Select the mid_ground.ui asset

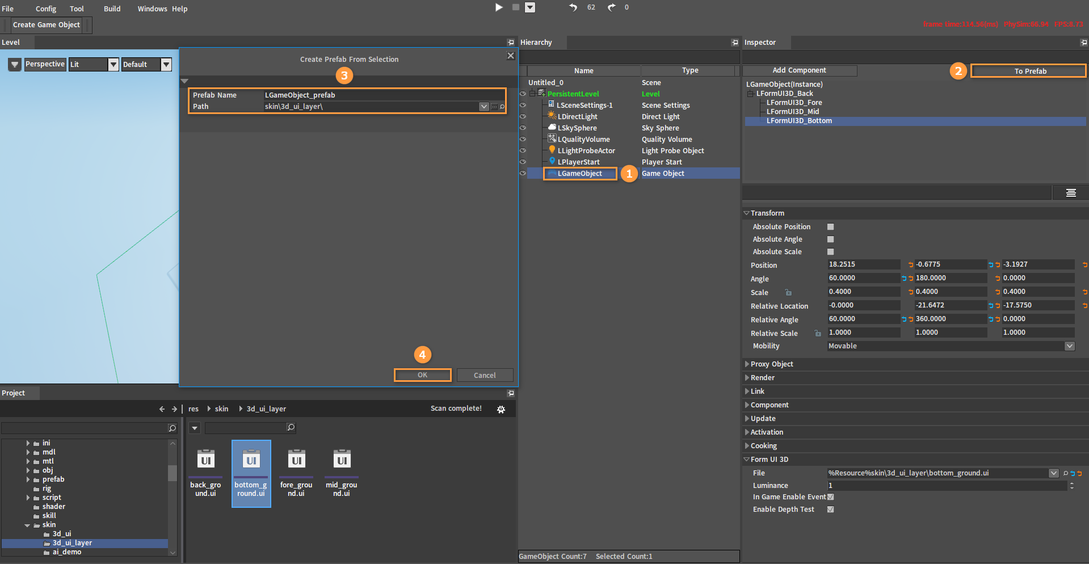(342, 473)
